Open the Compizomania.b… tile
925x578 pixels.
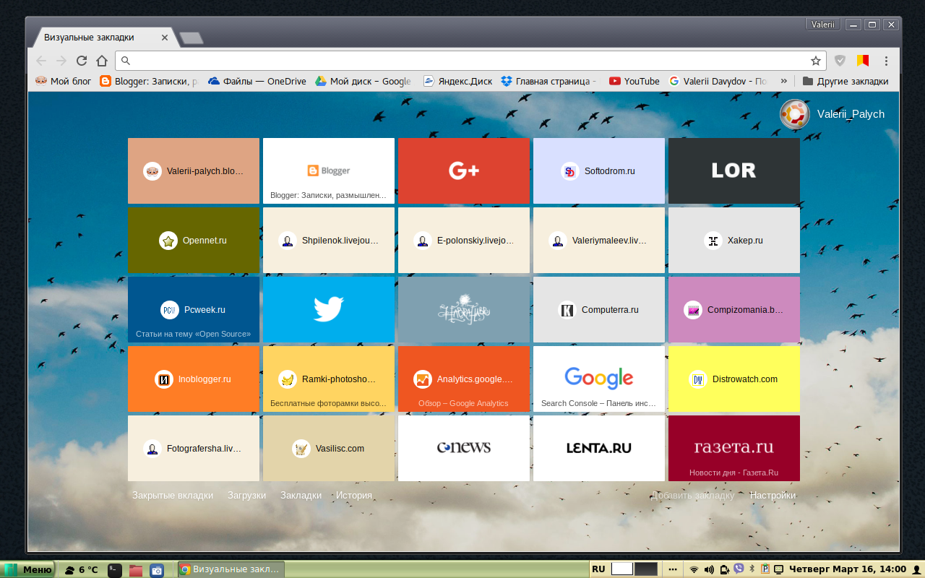pyautogui.click(x=734, y=310)
